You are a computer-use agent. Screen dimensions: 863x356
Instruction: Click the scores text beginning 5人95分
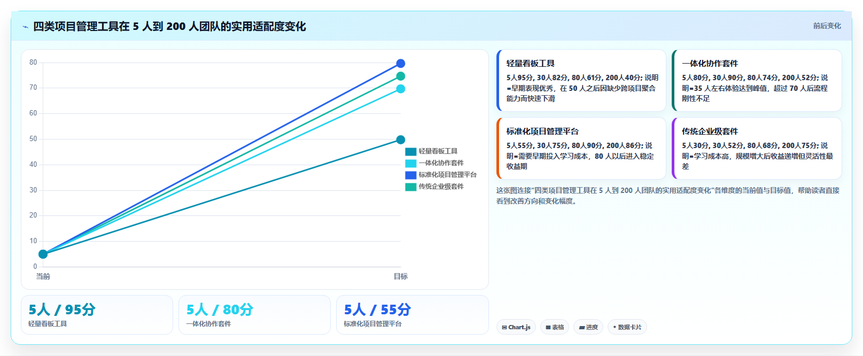(582, 88)
